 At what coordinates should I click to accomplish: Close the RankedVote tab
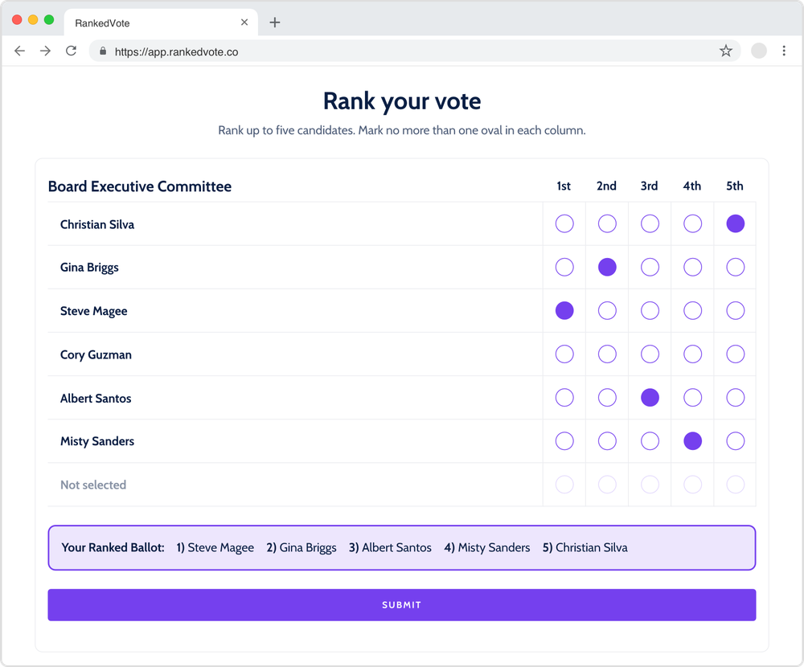tap(244, 23)
